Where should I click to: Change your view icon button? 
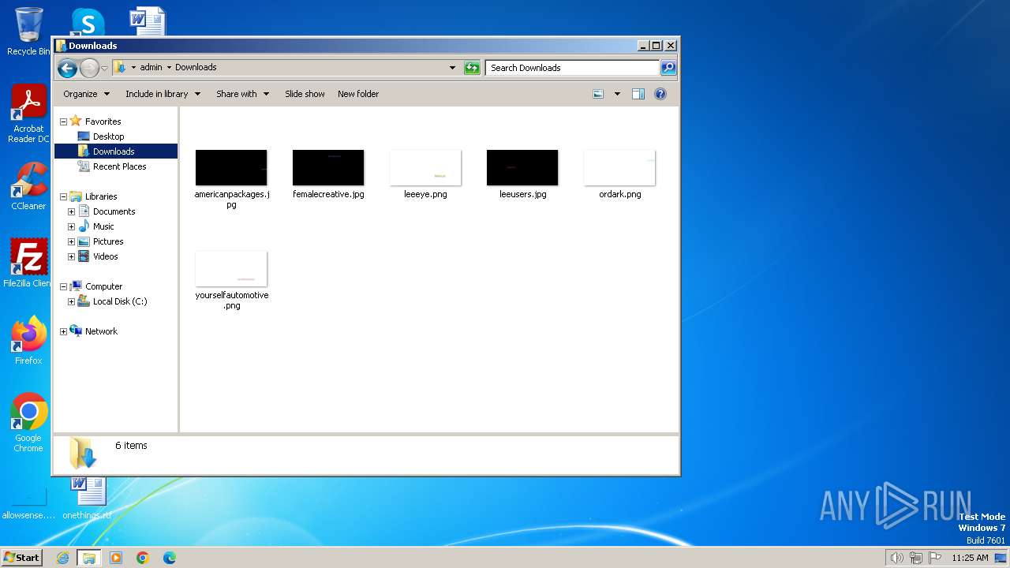pyautogui.click(x=598, y=94)
